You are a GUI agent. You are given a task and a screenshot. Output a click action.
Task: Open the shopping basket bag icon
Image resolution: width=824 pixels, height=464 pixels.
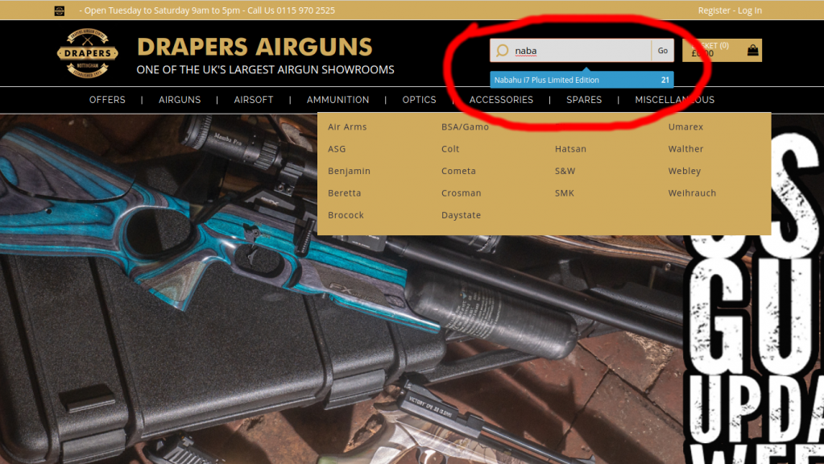click(752, 51)
